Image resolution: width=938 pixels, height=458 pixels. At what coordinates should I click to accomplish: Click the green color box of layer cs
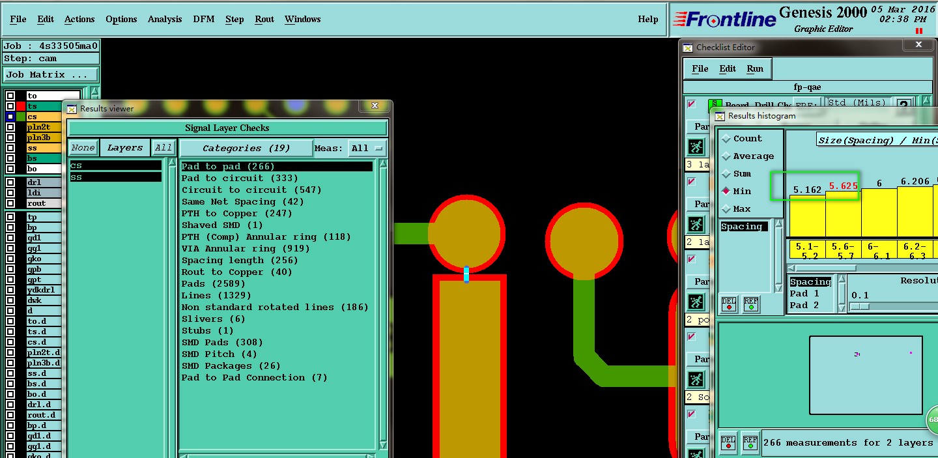pos(21,117)
